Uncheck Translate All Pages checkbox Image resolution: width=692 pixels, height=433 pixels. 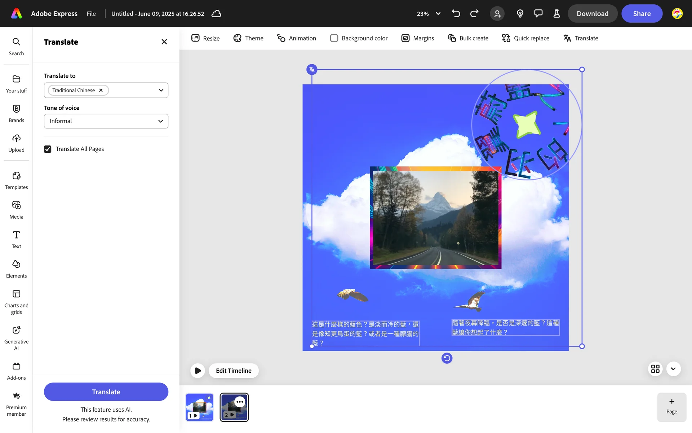48,149
